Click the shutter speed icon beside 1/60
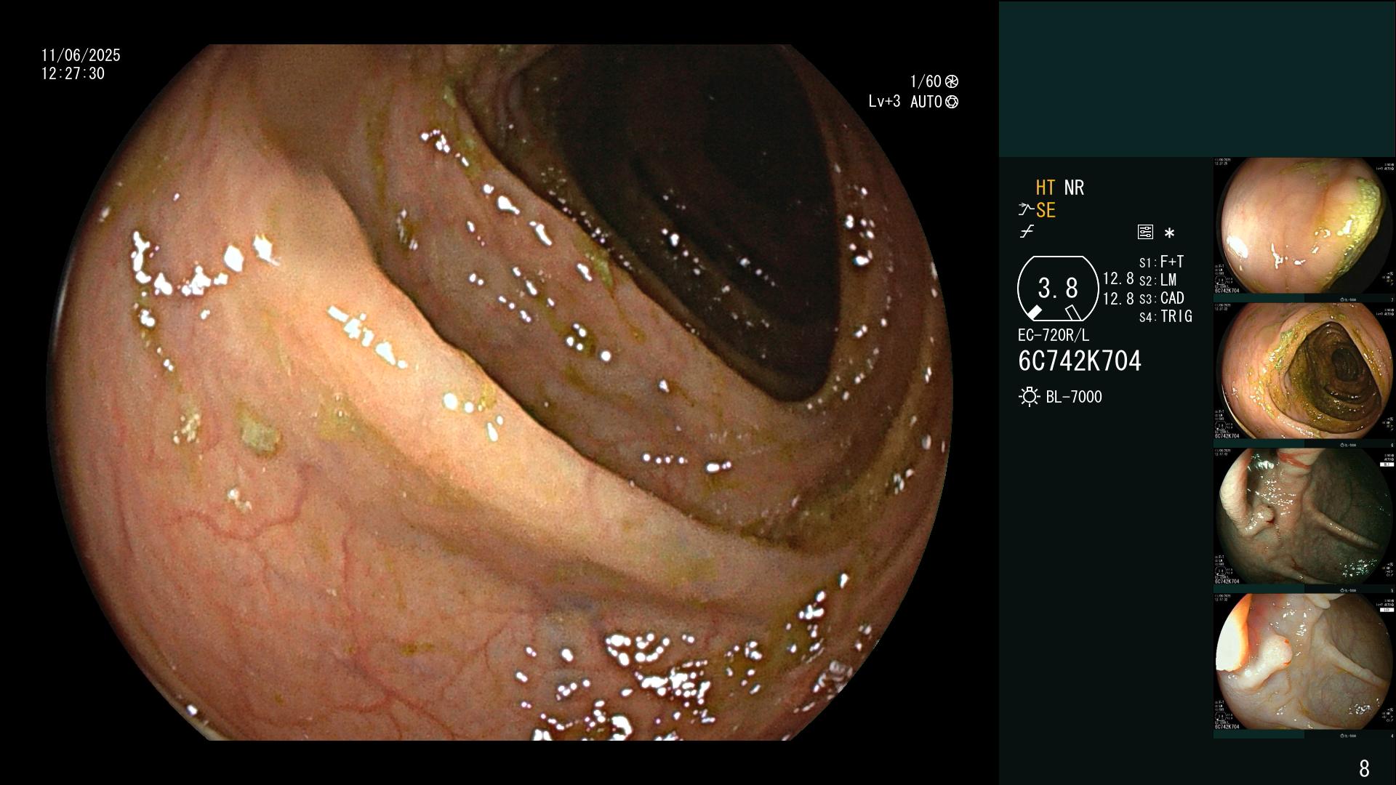 click(951, 81)
